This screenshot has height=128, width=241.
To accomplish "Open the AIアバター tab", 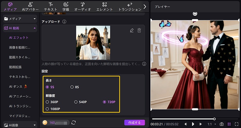I will (x=30, y=7).
